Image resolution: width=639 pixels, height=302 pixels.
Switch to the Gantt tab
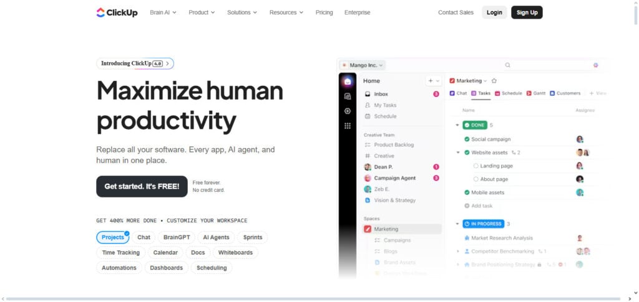click(536, 93)
